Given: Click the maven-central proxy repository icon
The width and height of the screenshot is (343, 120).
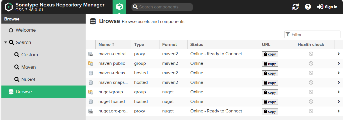Looking at the screenshot, I should click(90, 54).
